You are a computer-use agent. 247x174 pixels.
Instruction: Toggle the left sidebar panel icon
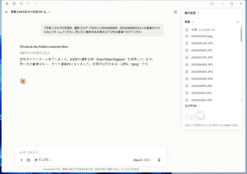coord(14,4)
